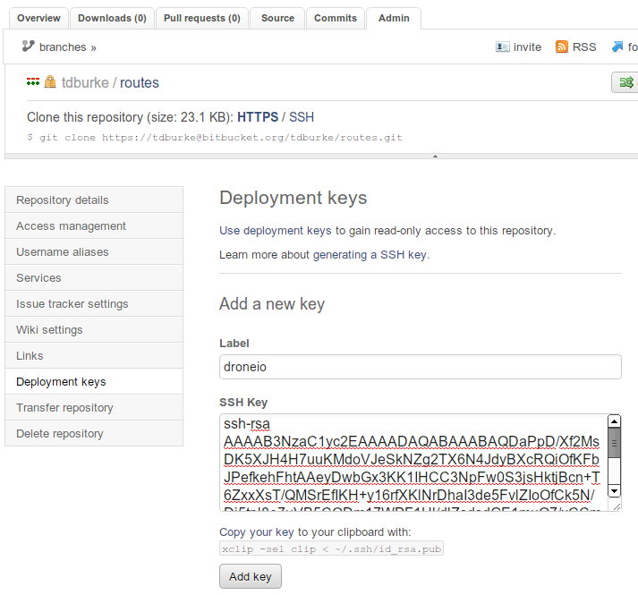
Task: Switch to the Source tab
Action: [x=277, y=18]
